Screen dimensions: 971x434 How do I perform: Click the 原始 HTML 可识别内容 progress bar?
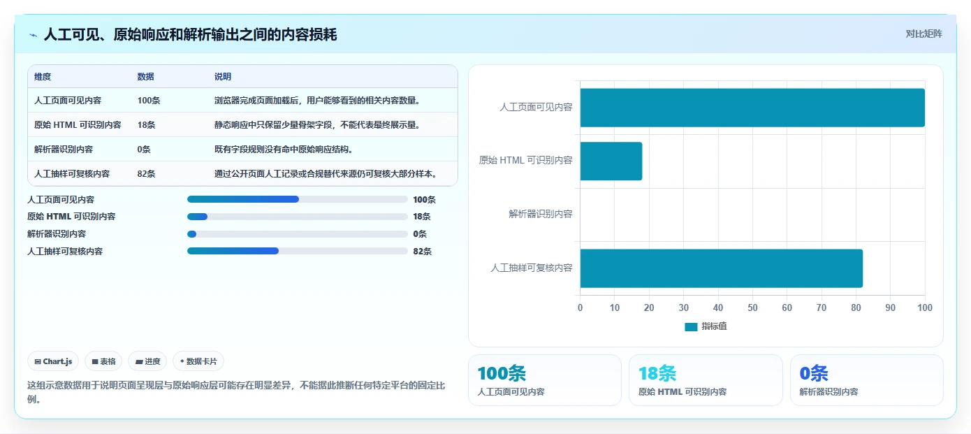(298, 217)
